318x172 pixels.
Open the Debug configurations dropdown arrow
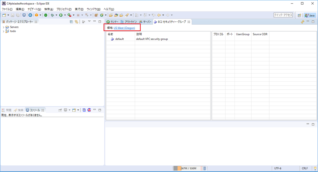click(x=56, y=15)
